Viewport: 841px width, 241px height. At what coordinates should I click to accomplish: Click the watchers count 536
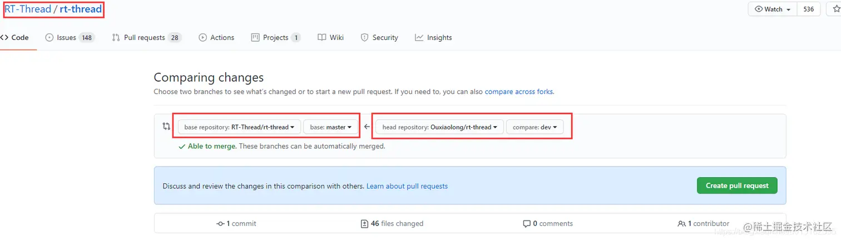pyautogui.click(x=809, y=9)
